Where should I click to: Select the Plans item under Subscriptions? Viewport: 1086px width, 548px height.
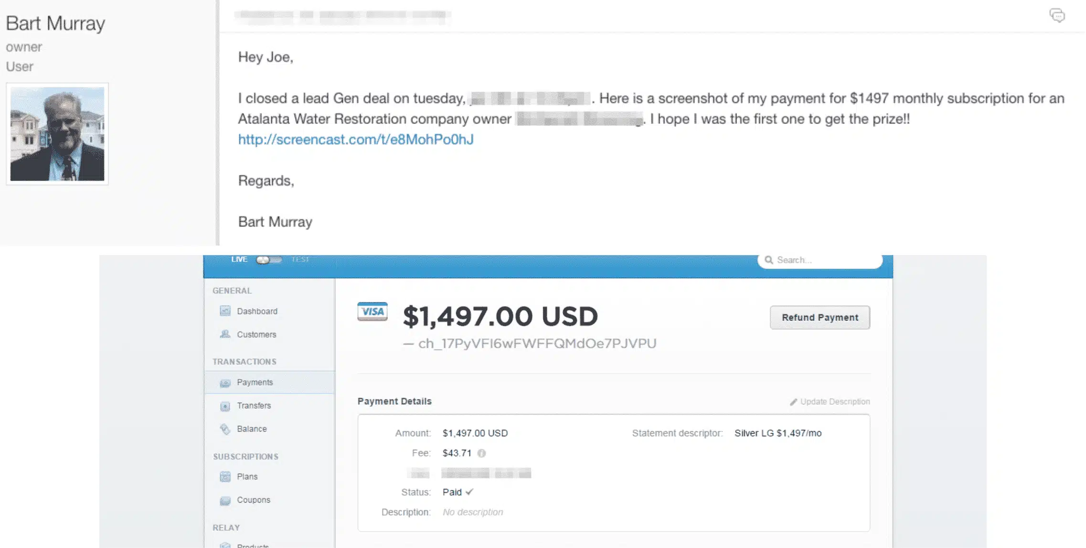pos(247,476)
